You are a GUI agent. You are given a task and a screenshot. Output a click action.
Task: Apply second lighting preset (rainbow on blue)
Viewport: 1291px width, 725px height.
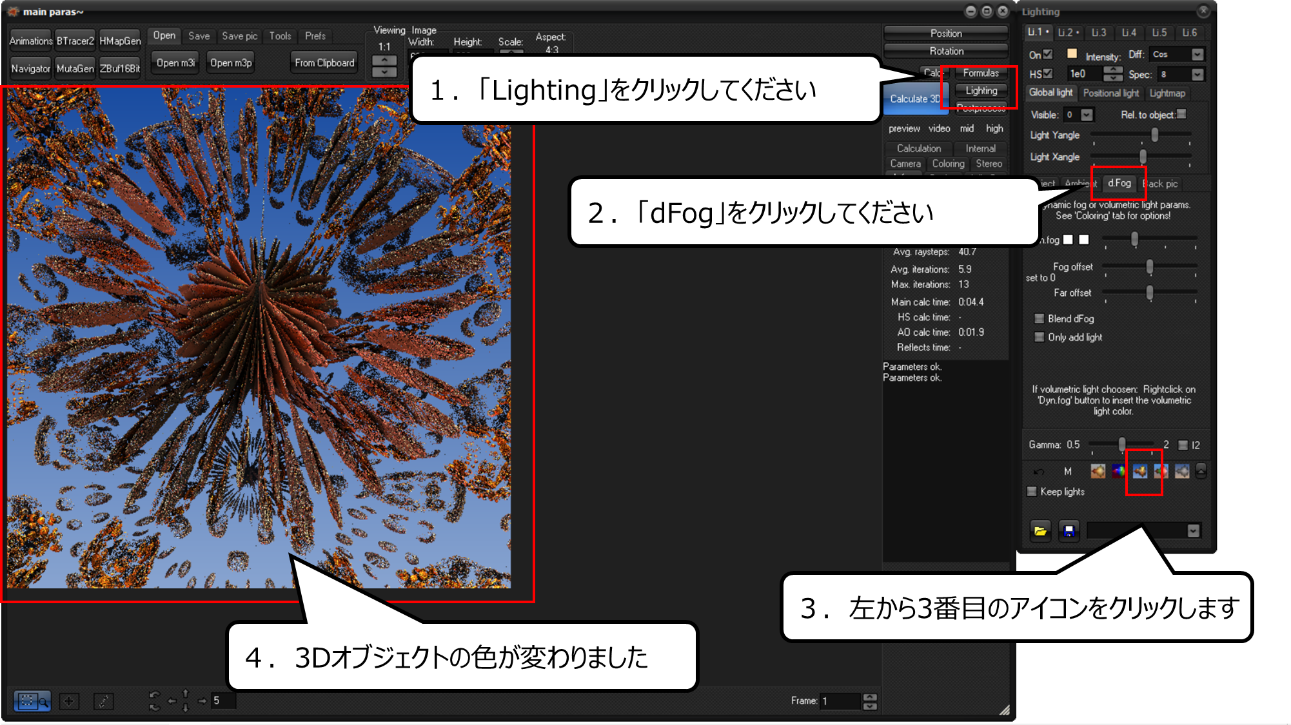coord(1118,472)
